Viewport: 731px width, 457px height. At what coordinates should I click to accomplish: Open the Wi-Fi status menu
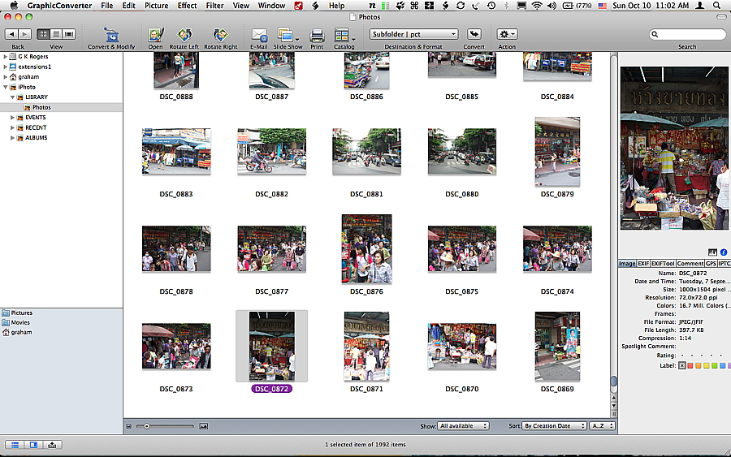click(537, 6)
